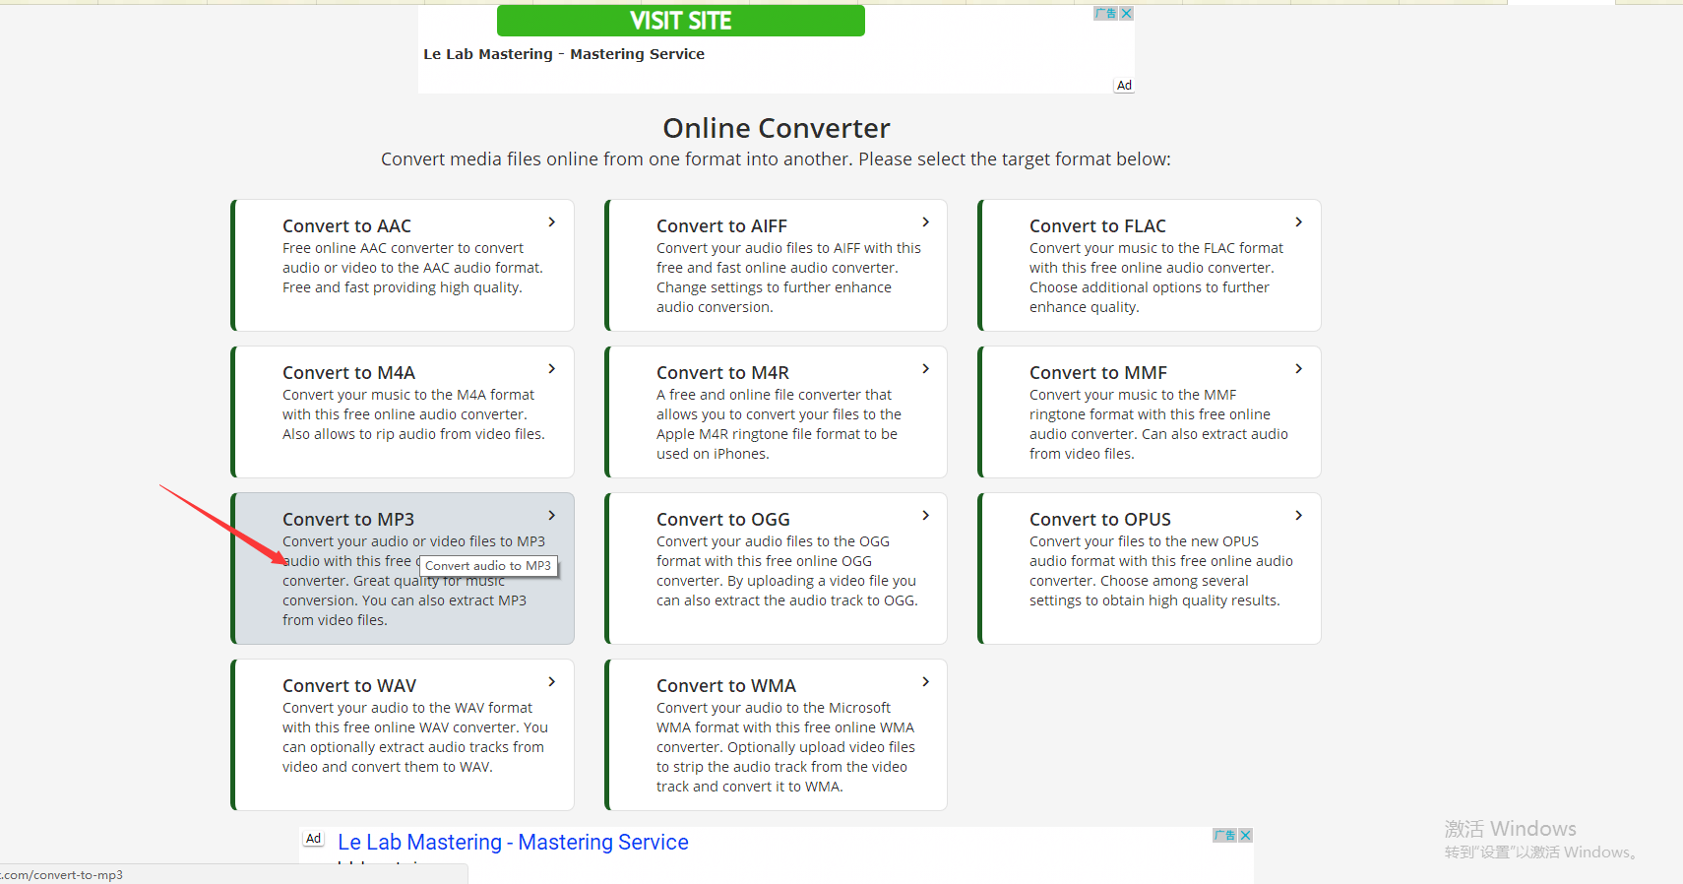The height and width of the screenshot is (884, 1683).
Task: Click the Ad label in bottom banner
Action: coord(313,839)
